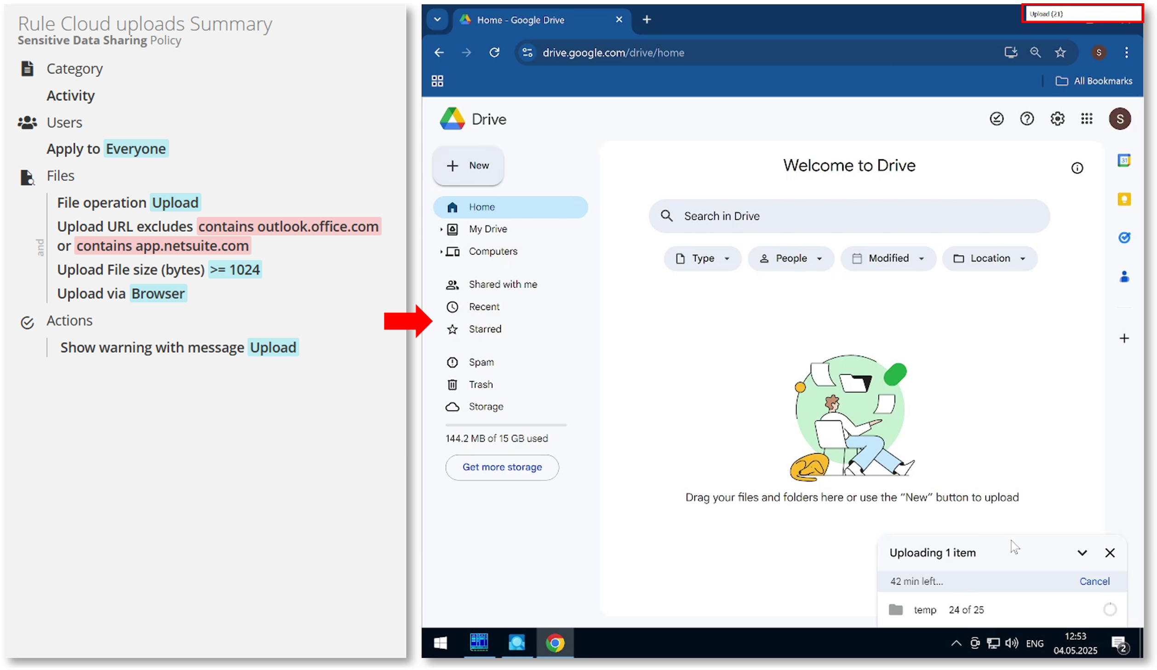Click the browser forward arrow
The height and width of the screenshot is (670, 1157).
click(x=466, y=52)
